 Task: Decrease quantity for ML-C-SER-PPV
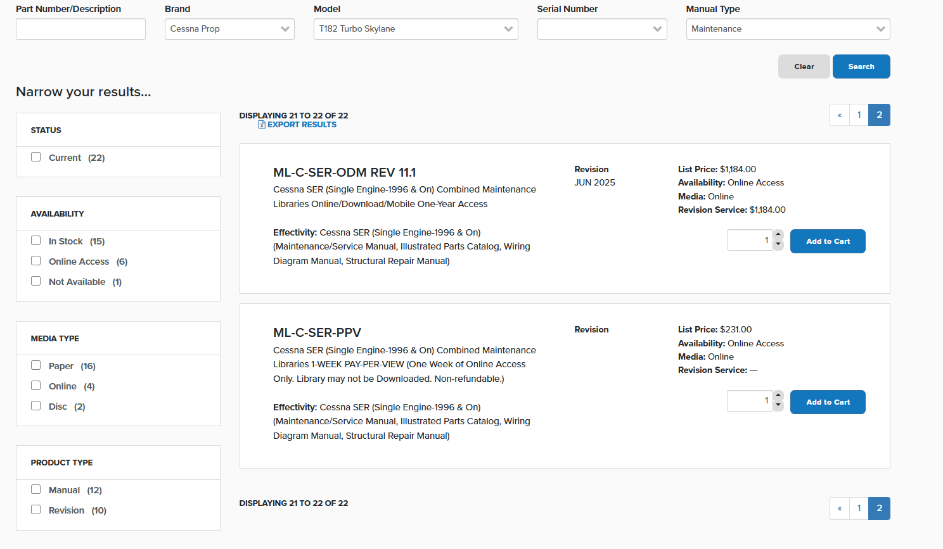(778, 406)
